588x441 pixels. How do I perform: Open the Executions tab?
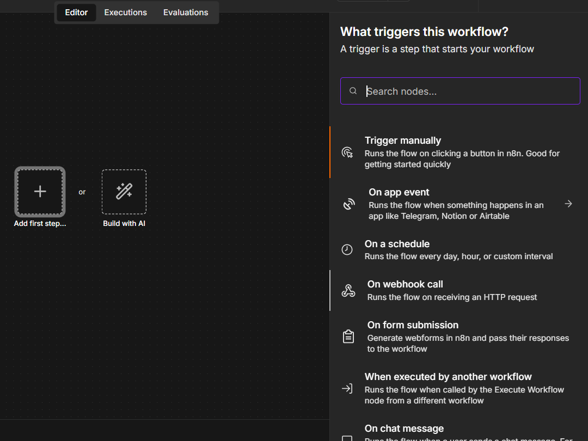coord(126,13)
